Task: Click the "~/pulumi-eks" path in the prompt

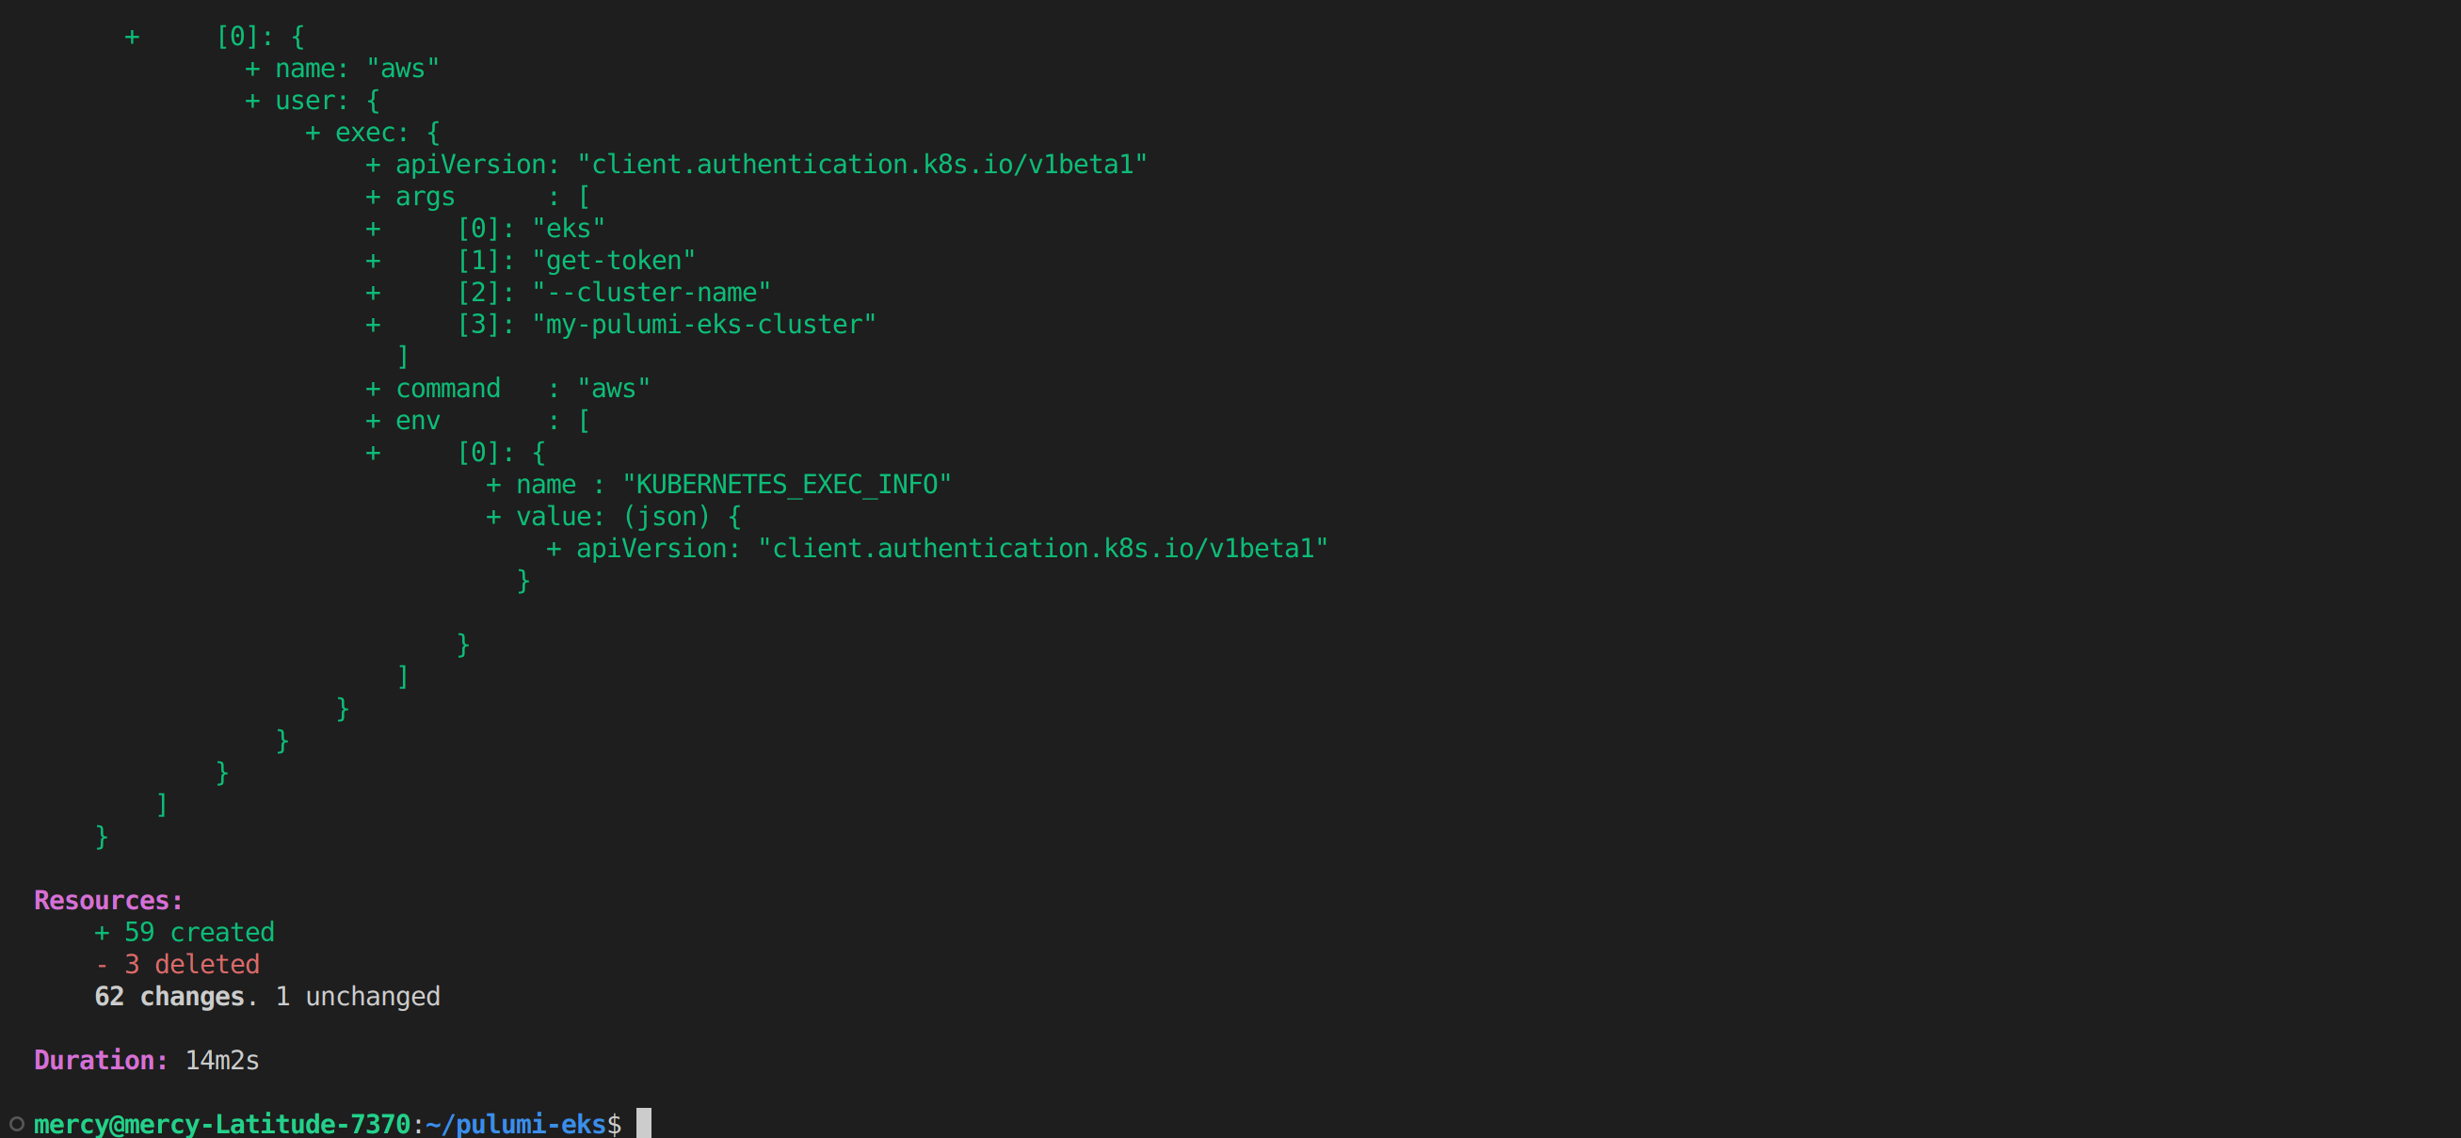Action: pyautogui.click(x=516, y=1124)
